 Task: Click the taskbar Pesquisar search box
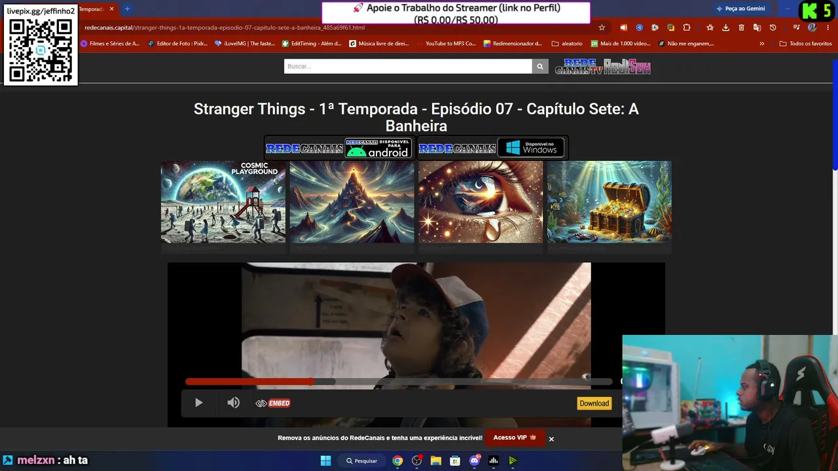click(362, 461)
